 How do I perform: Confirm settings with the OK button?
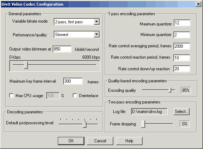click(x=71, y=141)
